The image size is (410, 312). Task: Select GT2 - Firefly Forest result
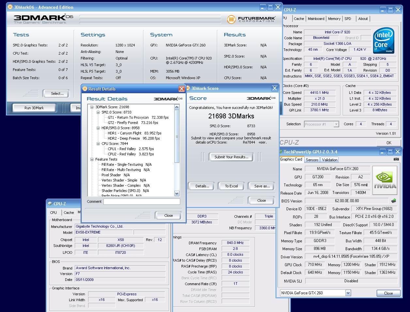click(133, 123)
